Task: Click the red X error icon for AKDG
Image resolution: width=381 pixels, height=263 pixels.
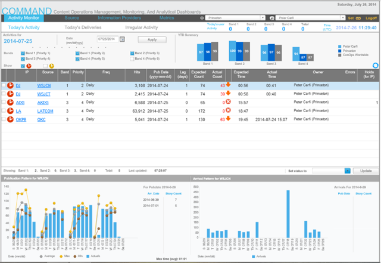Action: (x=228, y=102)
